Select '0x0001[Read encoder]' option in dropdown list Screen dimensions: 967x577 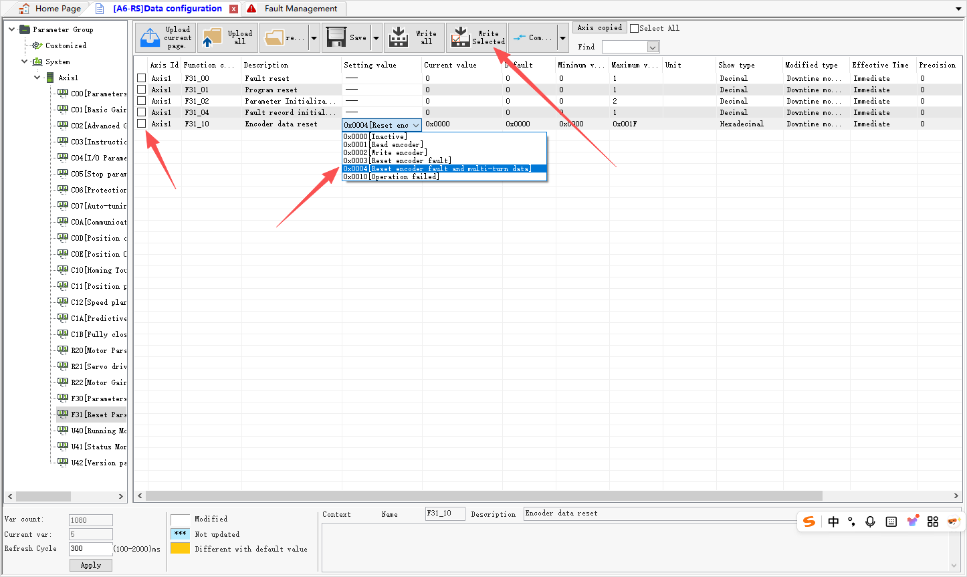coord(444,144)
